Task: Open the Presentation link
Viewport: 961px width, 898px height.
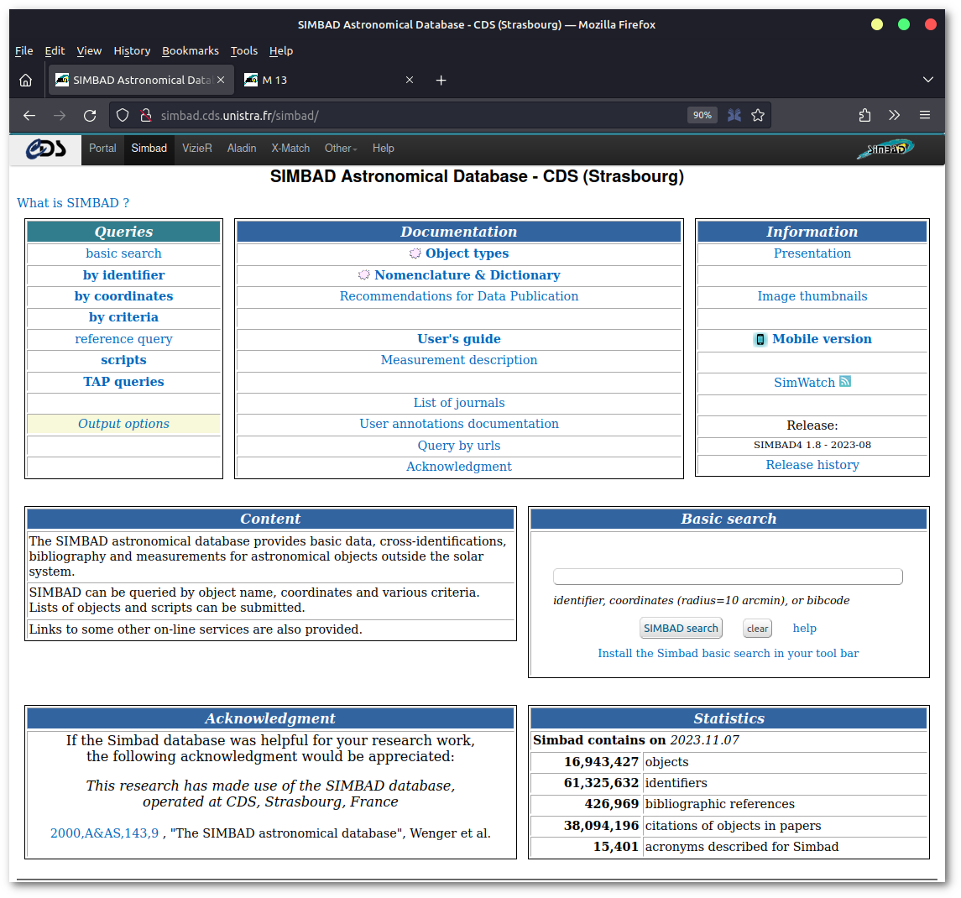Action: [812, 253]
